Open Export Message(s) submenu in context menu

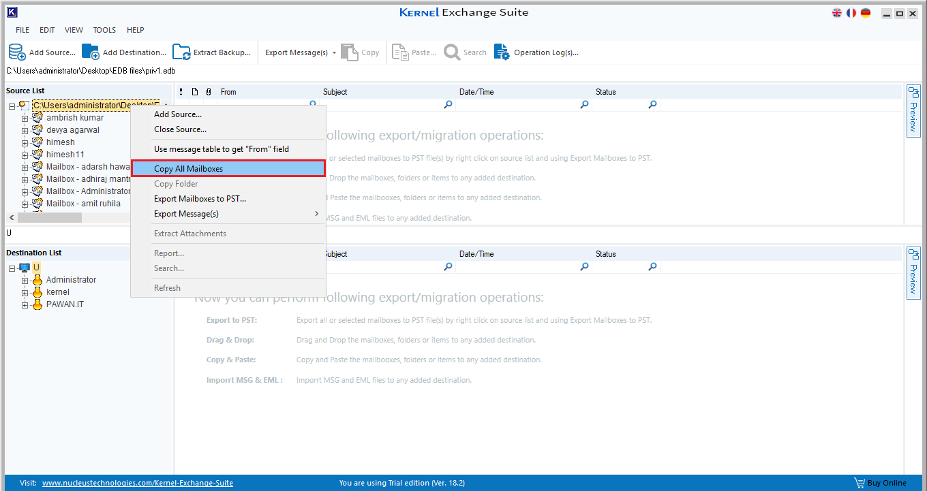(228, 214)
